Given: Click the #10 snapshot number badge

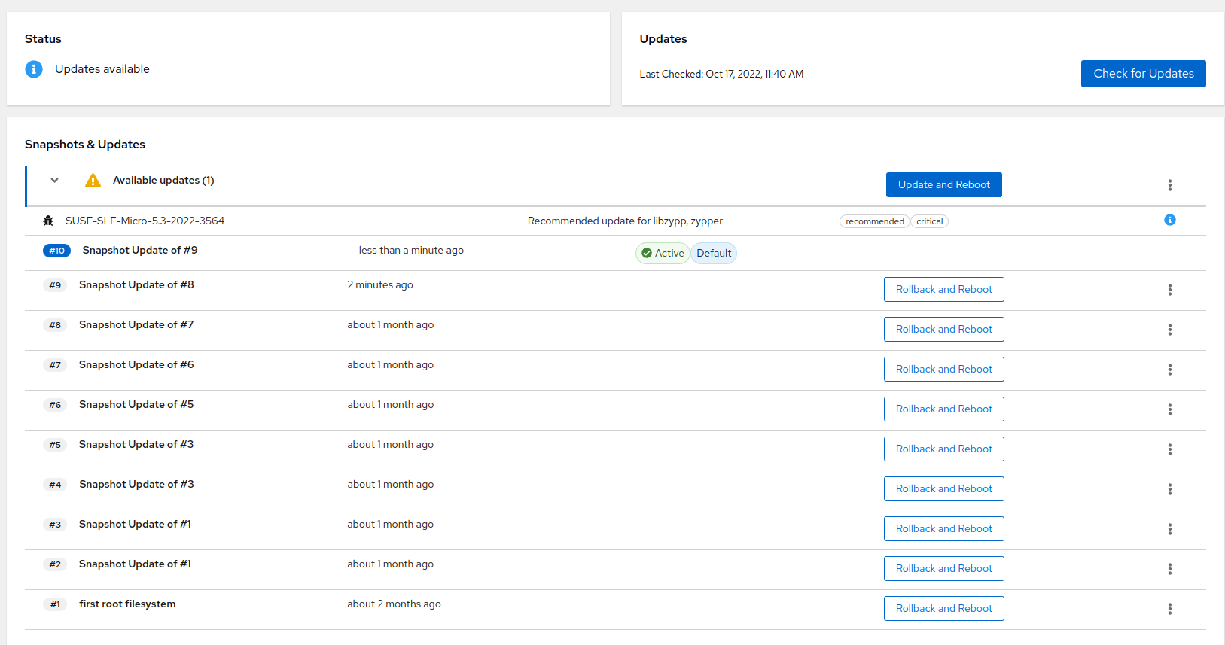Looking at the screenshot, I should pyautogui.click(x=56, y=251).
